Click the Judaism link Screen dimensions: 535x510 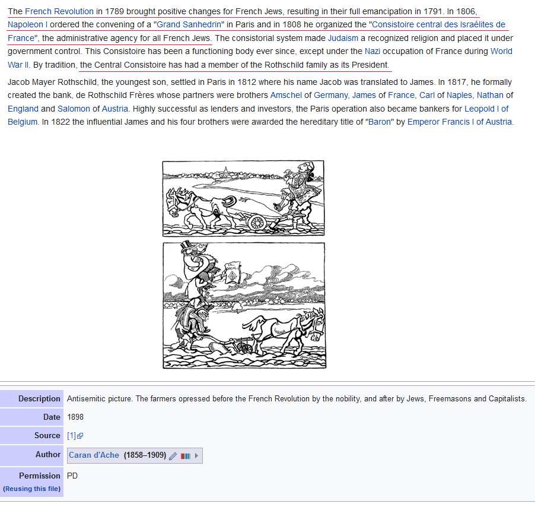(x=343, y=38)
